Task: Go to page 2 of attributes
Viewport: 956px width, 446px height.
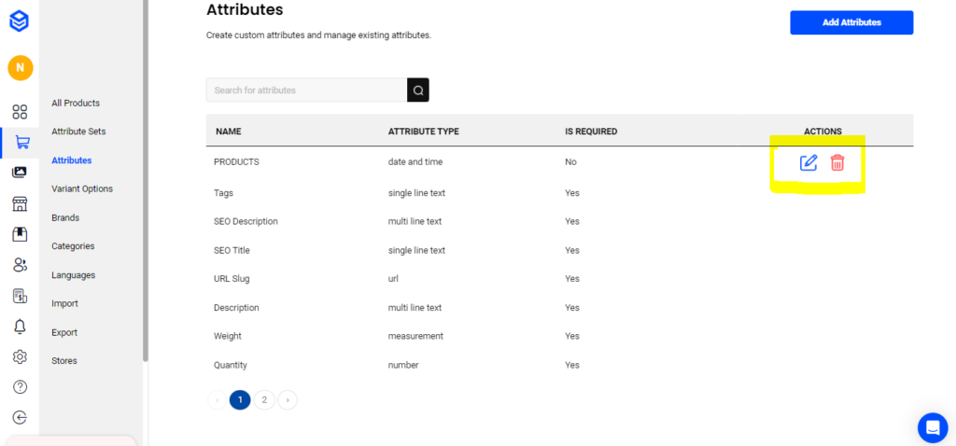Action: [264, 400]
